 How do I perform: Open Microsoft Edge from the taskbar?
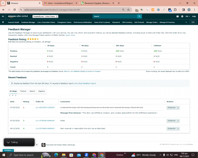coord(56,155)
